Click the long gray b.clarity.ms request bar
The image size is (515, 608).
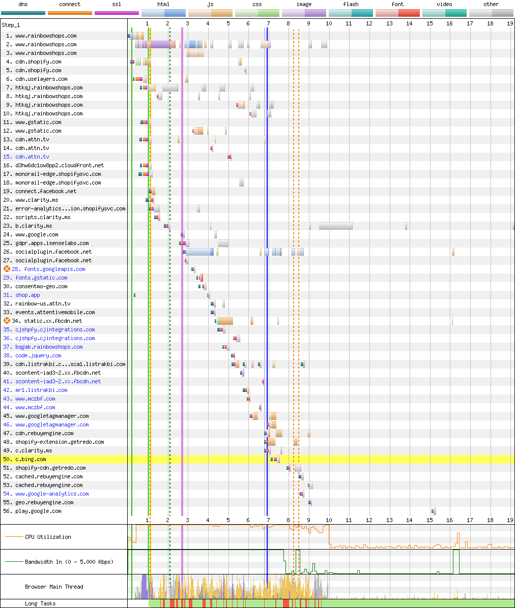(335, 226)
